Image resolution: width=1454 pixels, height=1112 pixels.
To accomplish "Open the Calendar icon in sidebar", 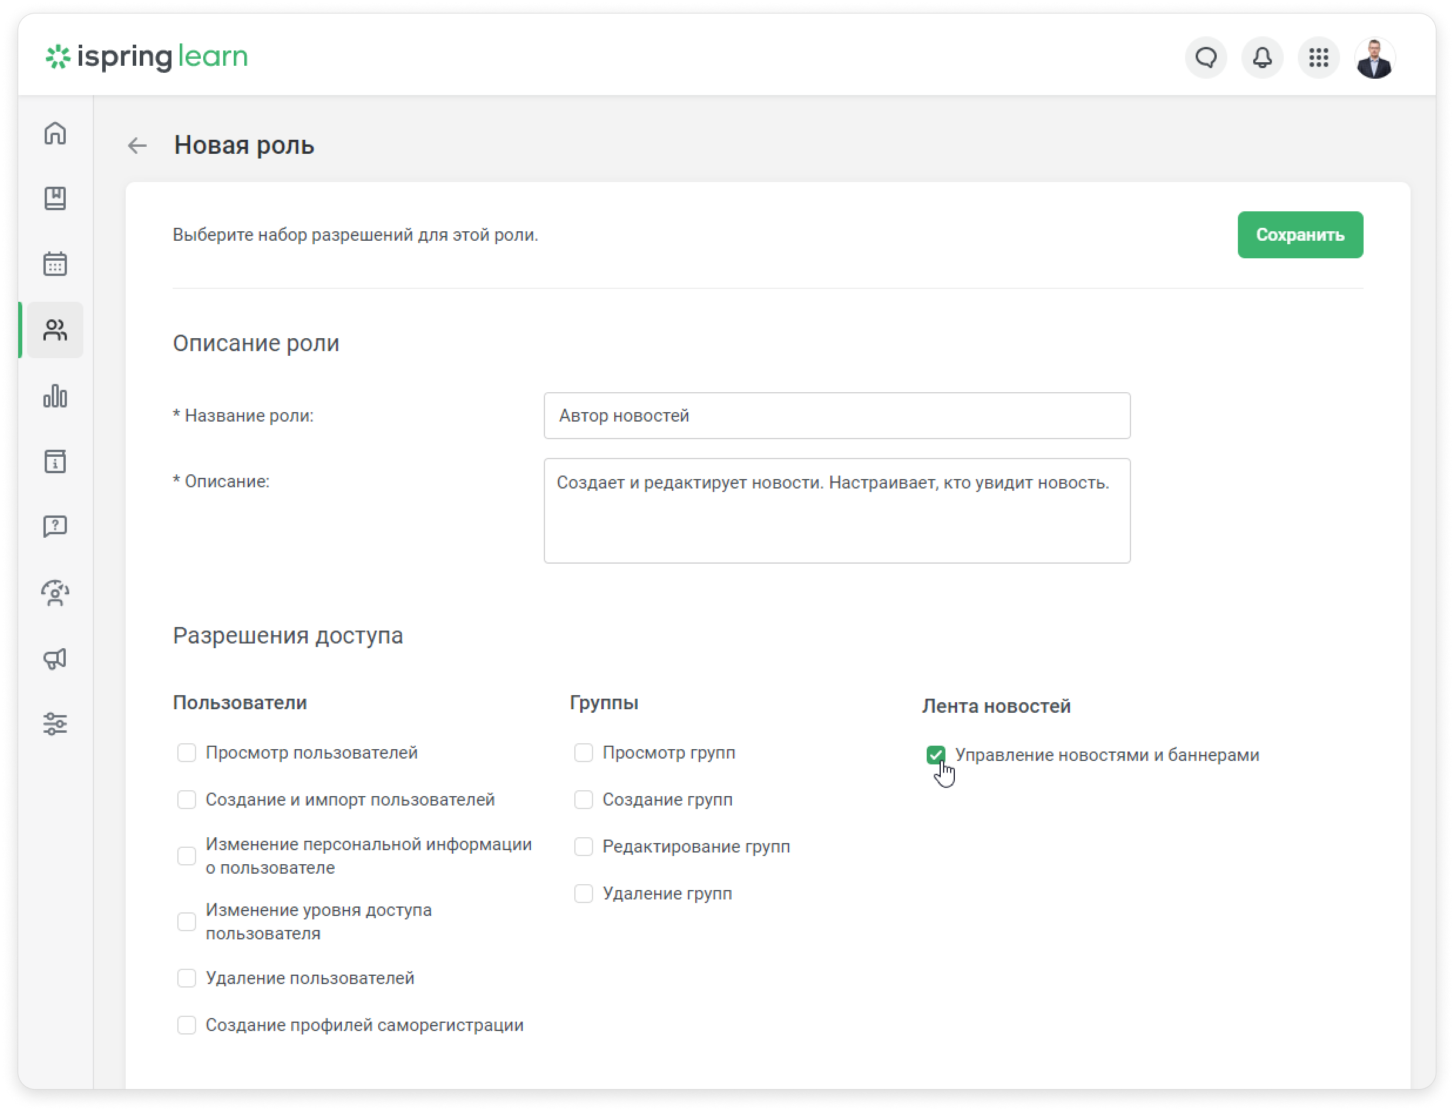I will [55, 264].
